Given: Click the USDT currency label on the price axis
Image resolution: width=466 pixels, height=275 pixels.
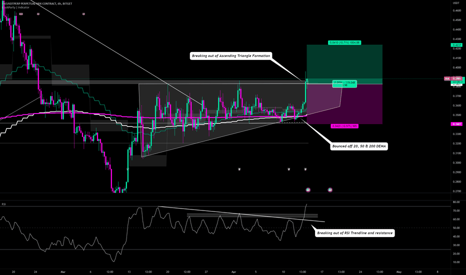Looking at the screenshot, I should [456, 3].
